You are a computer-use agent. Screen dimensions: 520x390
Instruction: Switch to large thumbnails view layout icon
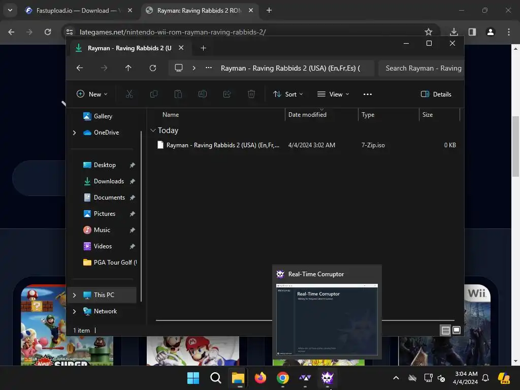[457, 330]
